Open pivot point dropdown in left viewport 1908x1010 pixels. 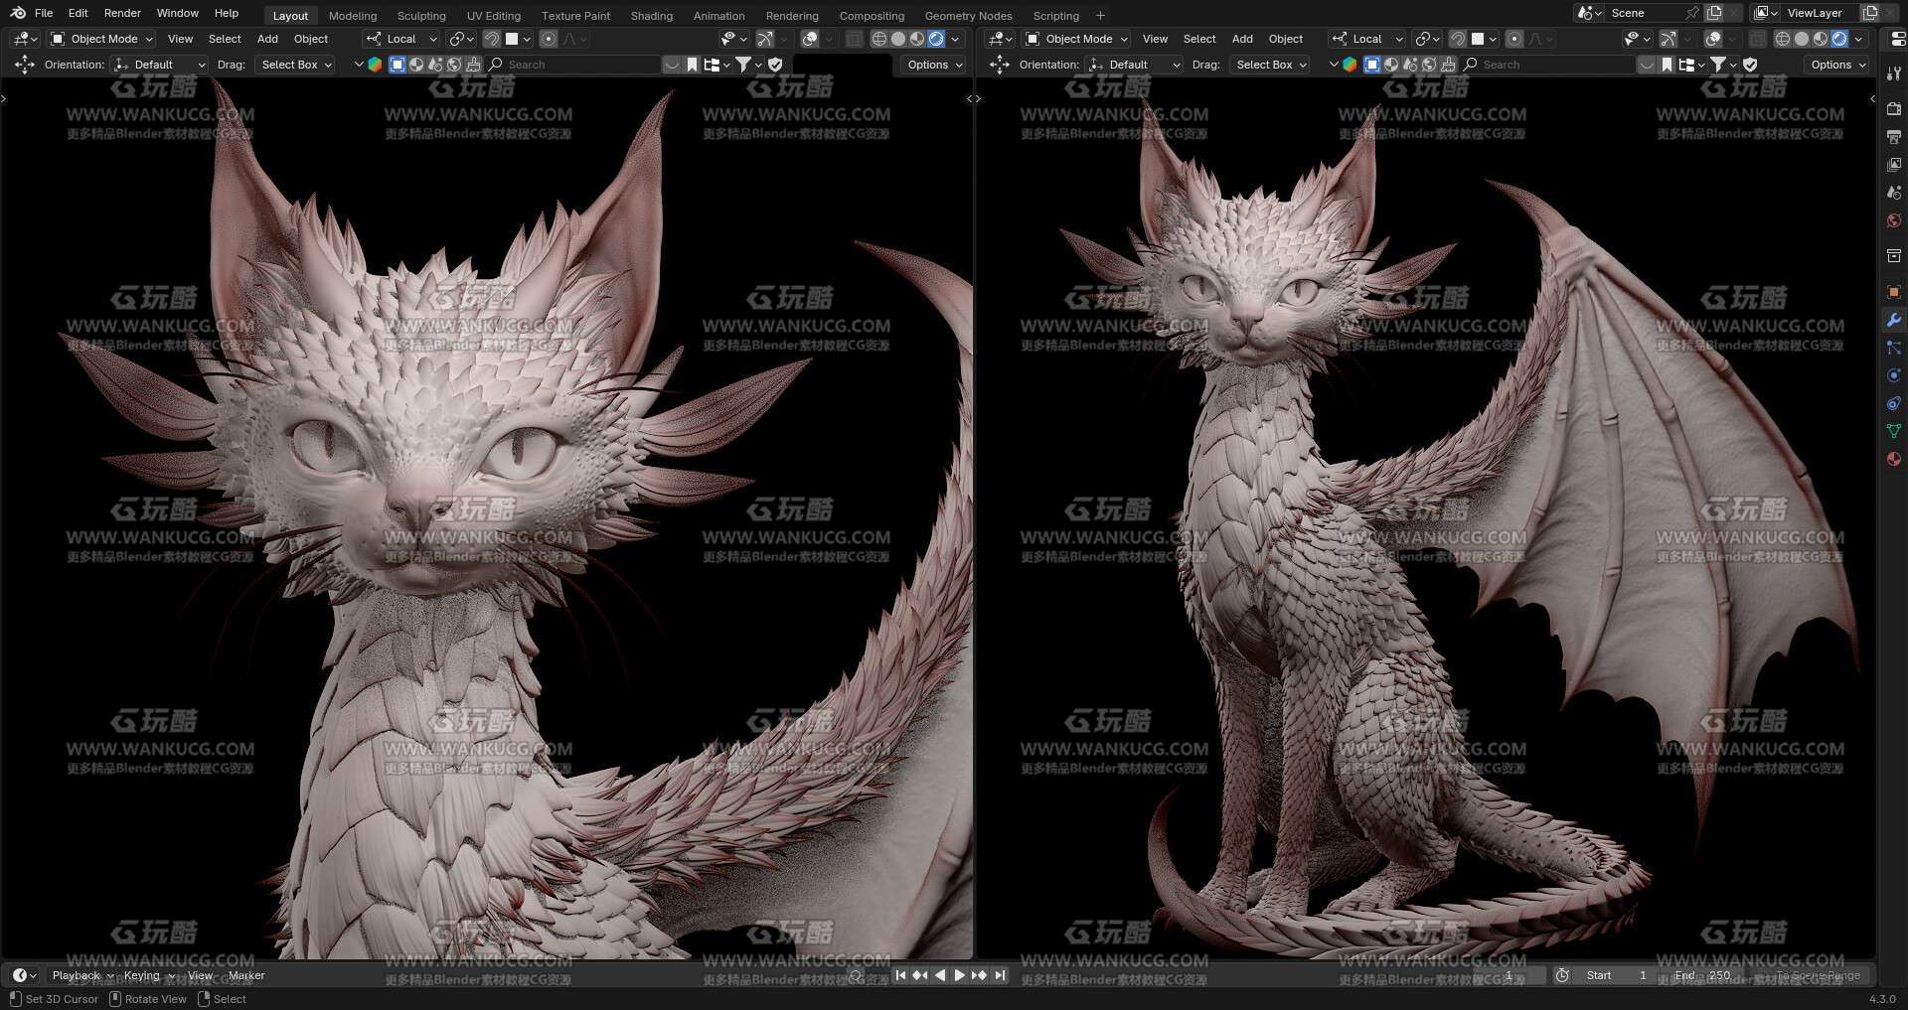pos(461,39)
